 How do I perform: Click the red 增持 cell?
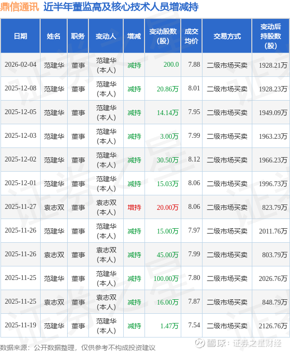134,207
